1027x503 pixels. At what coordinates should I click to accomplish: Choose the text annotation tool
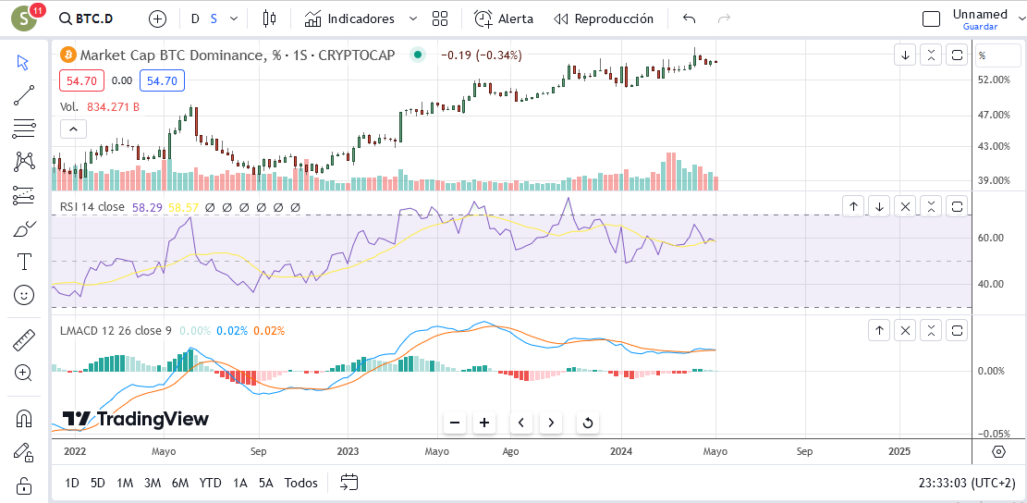[x=24, y=262]
